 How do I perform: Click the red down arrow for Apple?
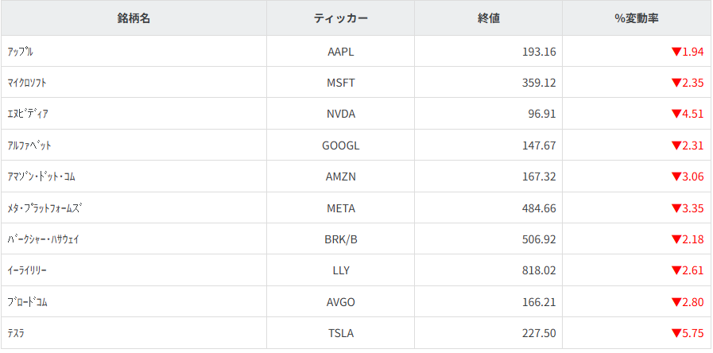(x=676, y=52)
